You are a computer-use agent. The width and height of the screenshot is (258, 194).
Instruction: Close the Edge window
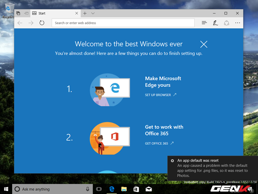pyautogui.click(x=237, y=13)
